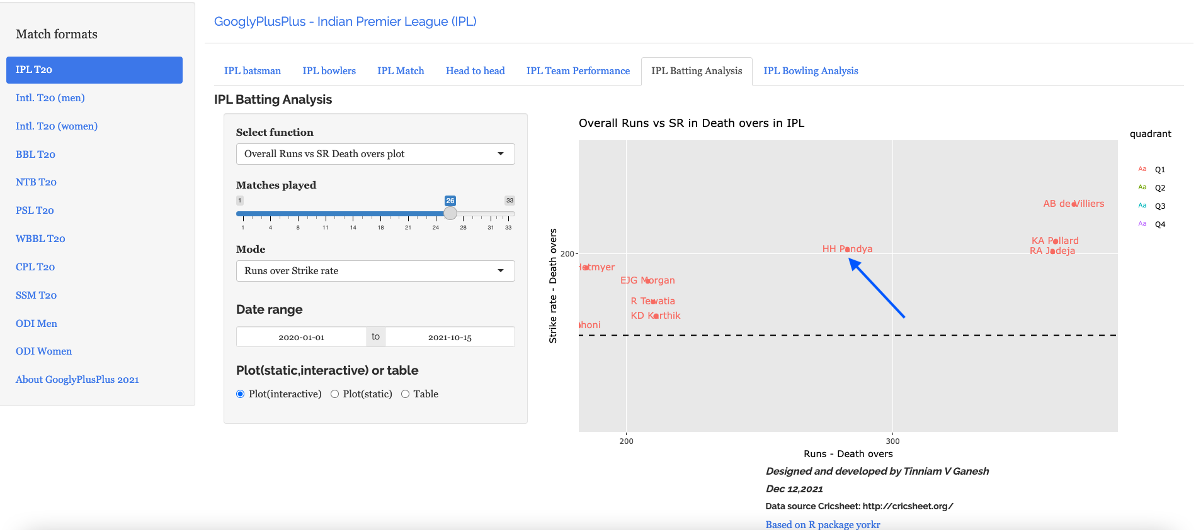1196x530 pixels.
Task: Click the Q1 quadrant legend icon
Action: (x=1142, y=169)
